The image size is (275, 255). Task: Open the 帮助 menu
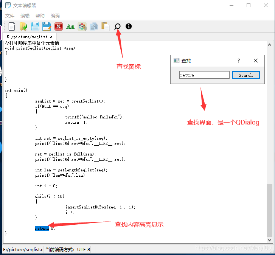pos(40,16)
